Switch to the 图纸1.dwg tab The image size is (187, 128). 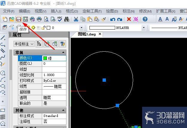(87, 34)
